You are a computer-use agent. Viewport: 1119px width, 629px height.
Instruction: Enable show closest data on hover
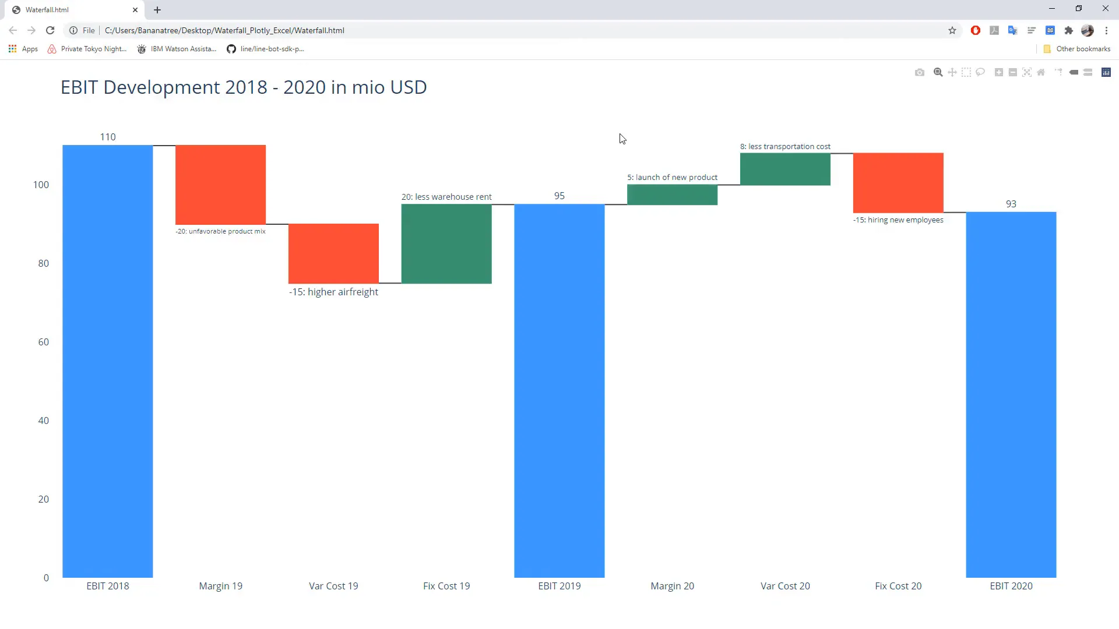[x=1074, y=72]
